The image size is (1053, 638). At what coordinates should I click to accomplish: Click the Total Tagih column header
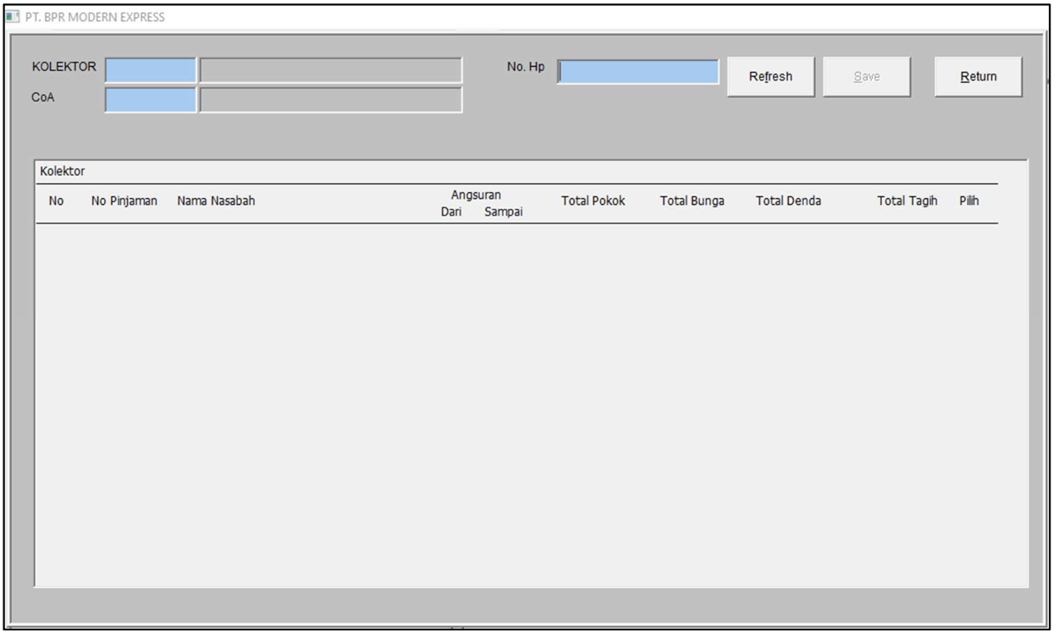click(907, 201)
